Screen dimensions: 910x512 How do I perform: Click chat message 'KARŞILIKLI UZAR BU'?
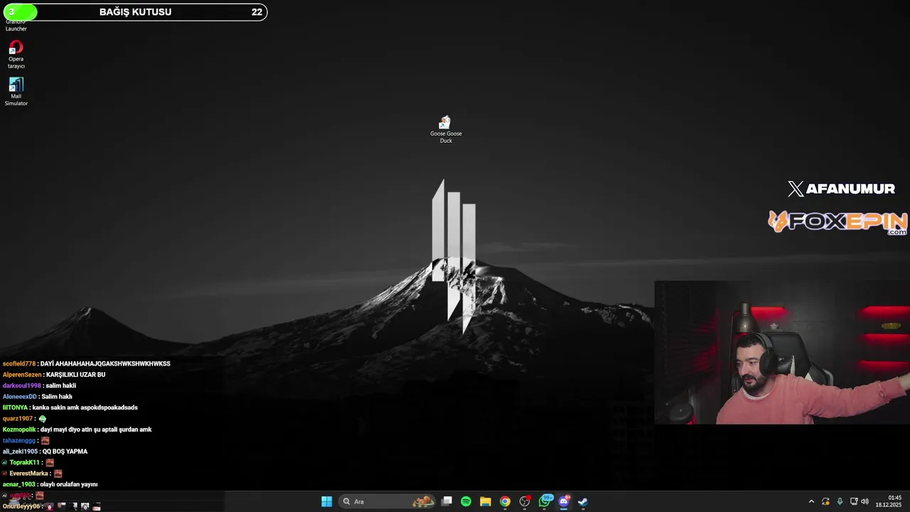(x=75, y=375)
